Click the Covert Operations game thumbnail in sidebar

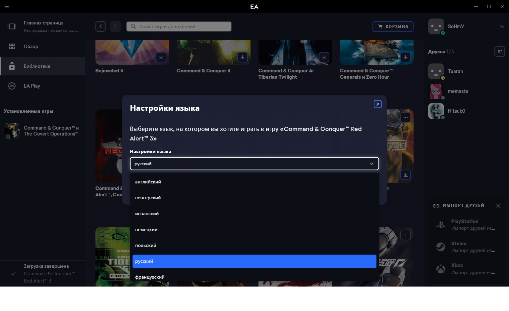12,131
